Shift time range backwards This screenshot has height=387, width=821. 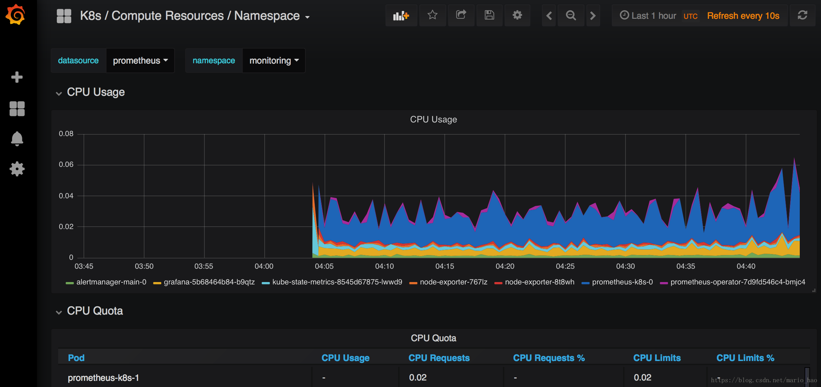[x=549, y=15]
